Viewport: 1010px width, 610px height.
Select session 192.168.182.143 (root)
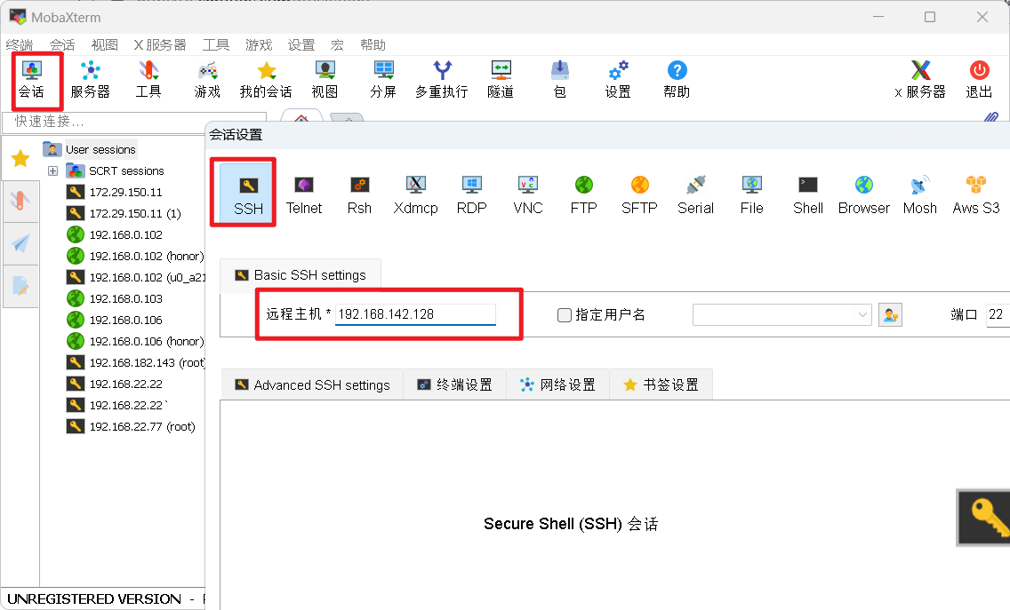135,362
